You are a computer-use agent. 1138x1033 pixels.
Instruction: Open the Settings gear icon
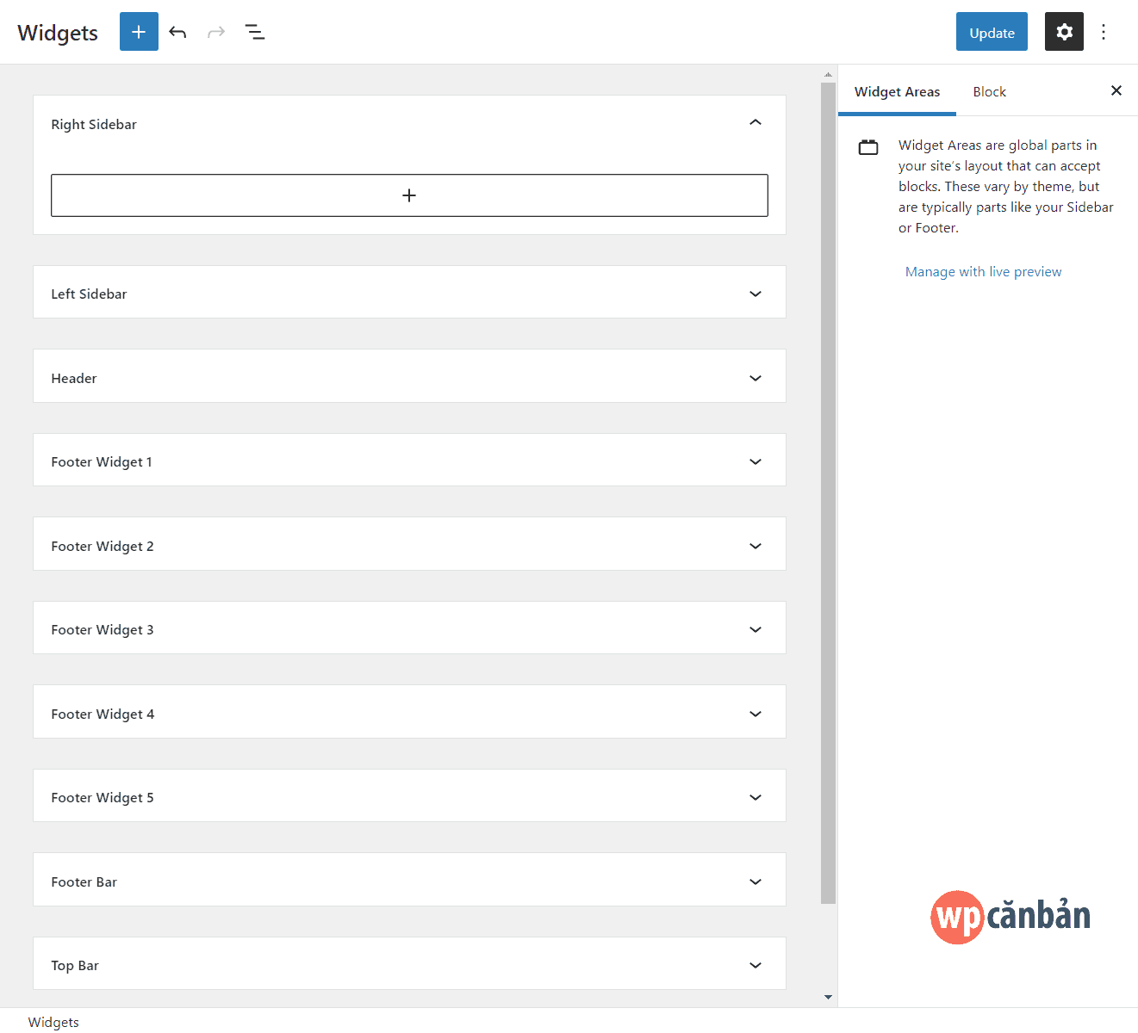click(x=1063, y=32)
